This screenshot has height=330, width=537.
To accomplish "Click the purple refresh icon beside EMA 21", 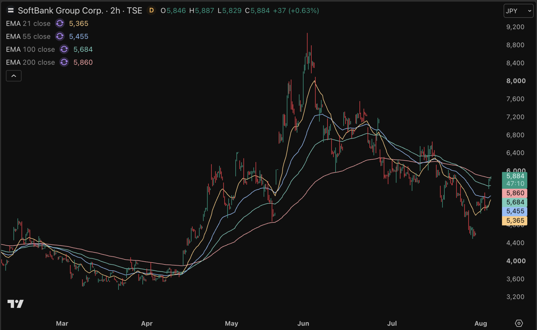I will [60, 23].
